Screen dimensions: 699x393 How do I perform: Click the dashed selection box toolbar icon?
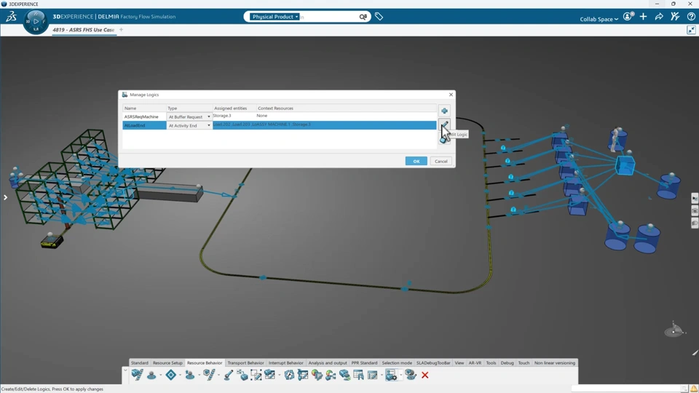pyautogui.click(x=256, y=376)
